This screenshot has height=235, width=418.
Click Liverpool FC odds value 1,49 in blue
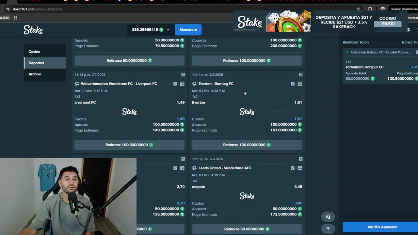pyautogui.click(x=181, y=119)
